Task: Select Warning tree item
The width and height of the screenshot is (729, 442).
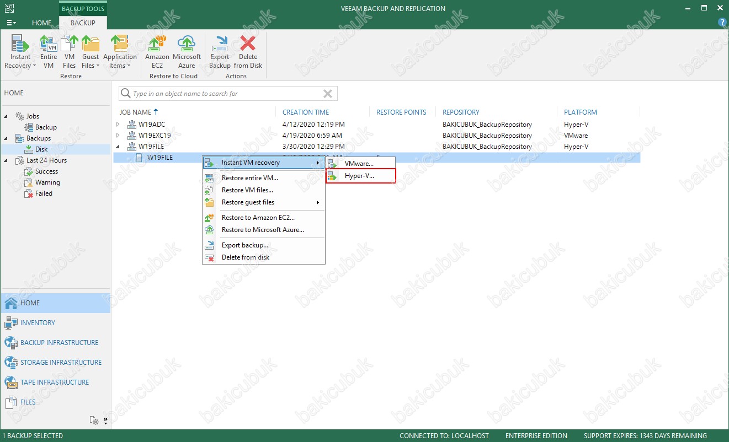Action: pyautogui.click(x=47, y=182)
